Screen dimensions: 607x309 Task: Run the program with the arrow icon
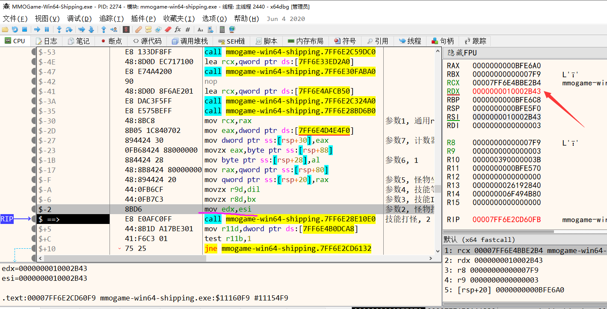[37, 29]
